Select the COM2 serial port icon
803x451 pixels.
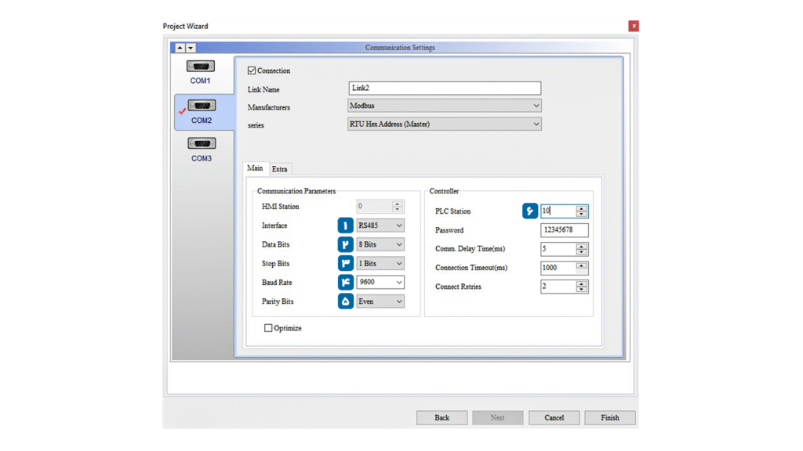tap(202, 106)
